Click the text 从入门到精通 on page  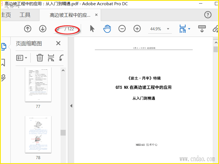point(144,98)
